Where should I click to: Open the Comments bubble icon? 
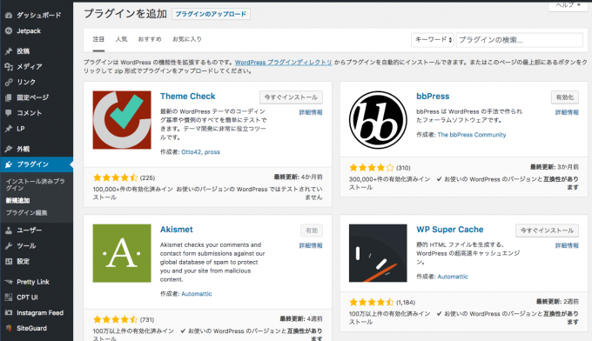point(9,113)
